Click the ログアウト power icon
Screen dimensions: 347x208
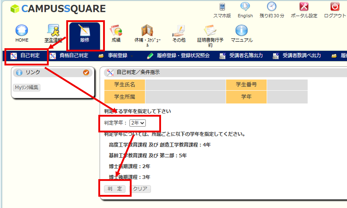[335, 7]
